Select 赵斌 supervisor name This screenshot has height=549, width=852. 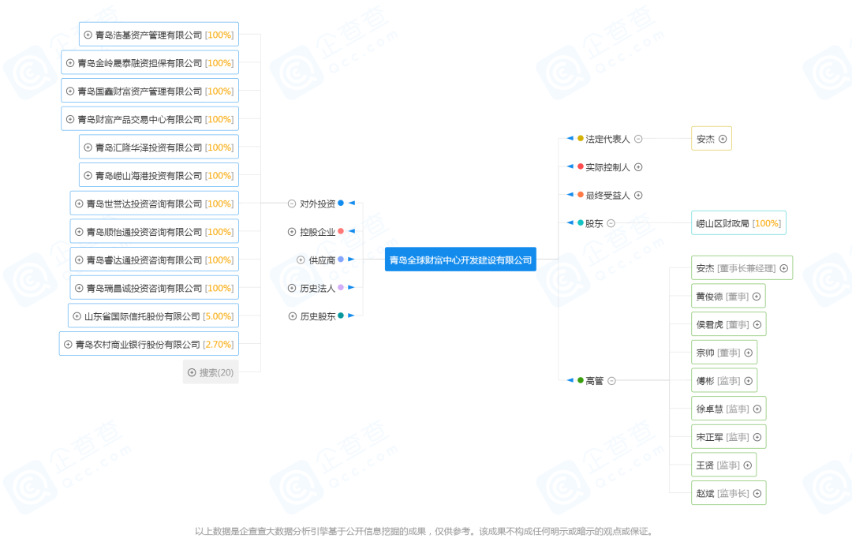click(x=705, y=494)
